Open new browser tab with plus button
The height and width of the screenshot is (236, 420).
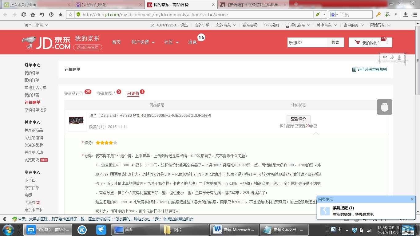click(x=296, y=4)
